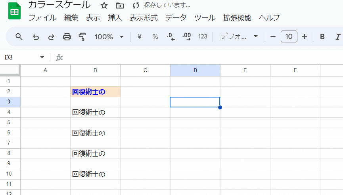The image size is (343, 195).
Task: Activate the paint format roller icon
Action: pos(82,37)
